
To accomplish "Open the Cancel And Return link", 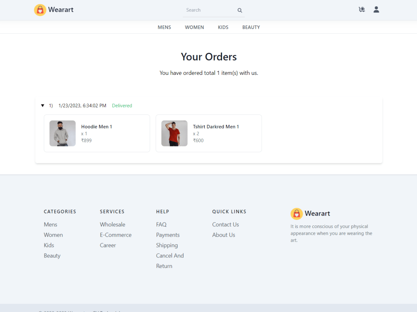I will coord(170,261).
